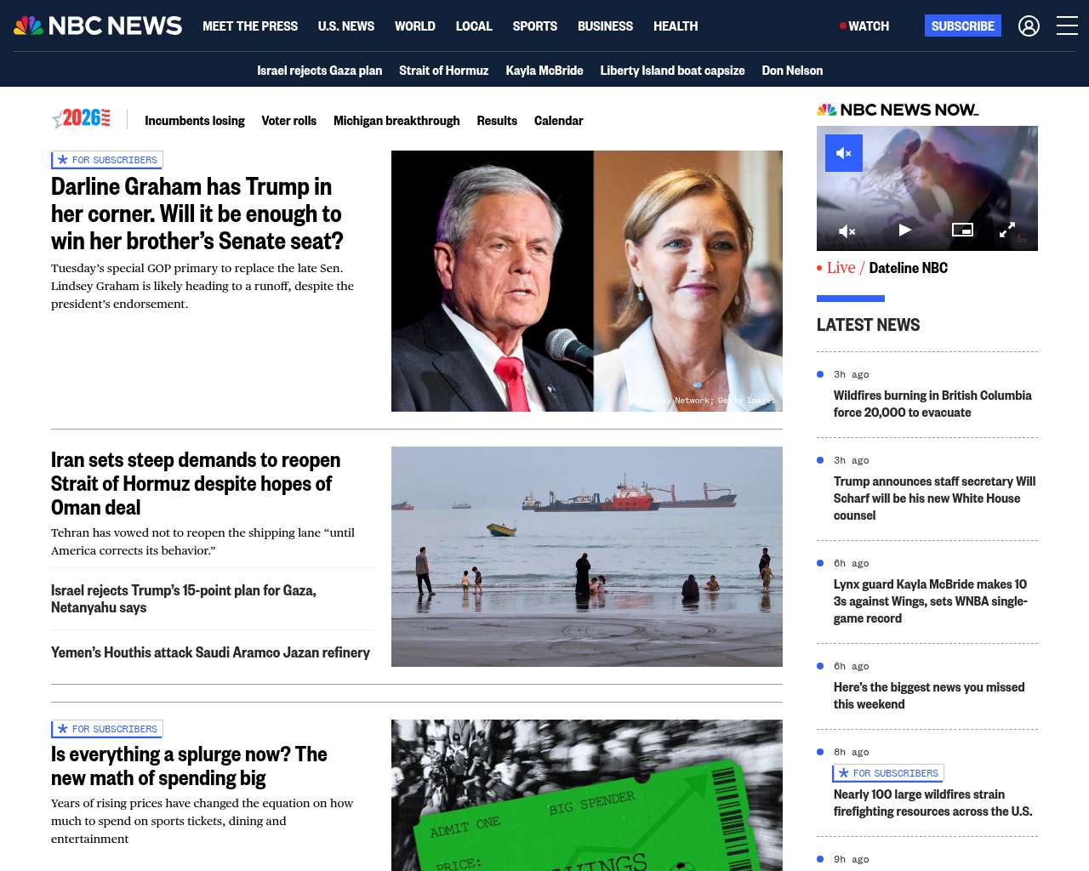
Task: Open the NBC News Now logo
Action: [898, 110]
